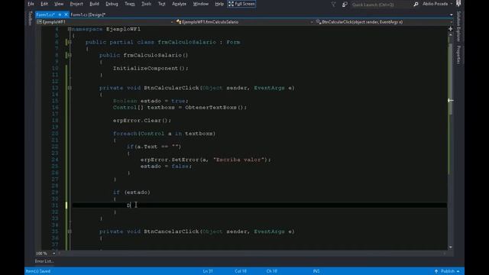The height and width of the screenshot is (275, 489).
Task: Open the Solution Explorer side tab
Action: pyautogui.click(x=458, y=26)
